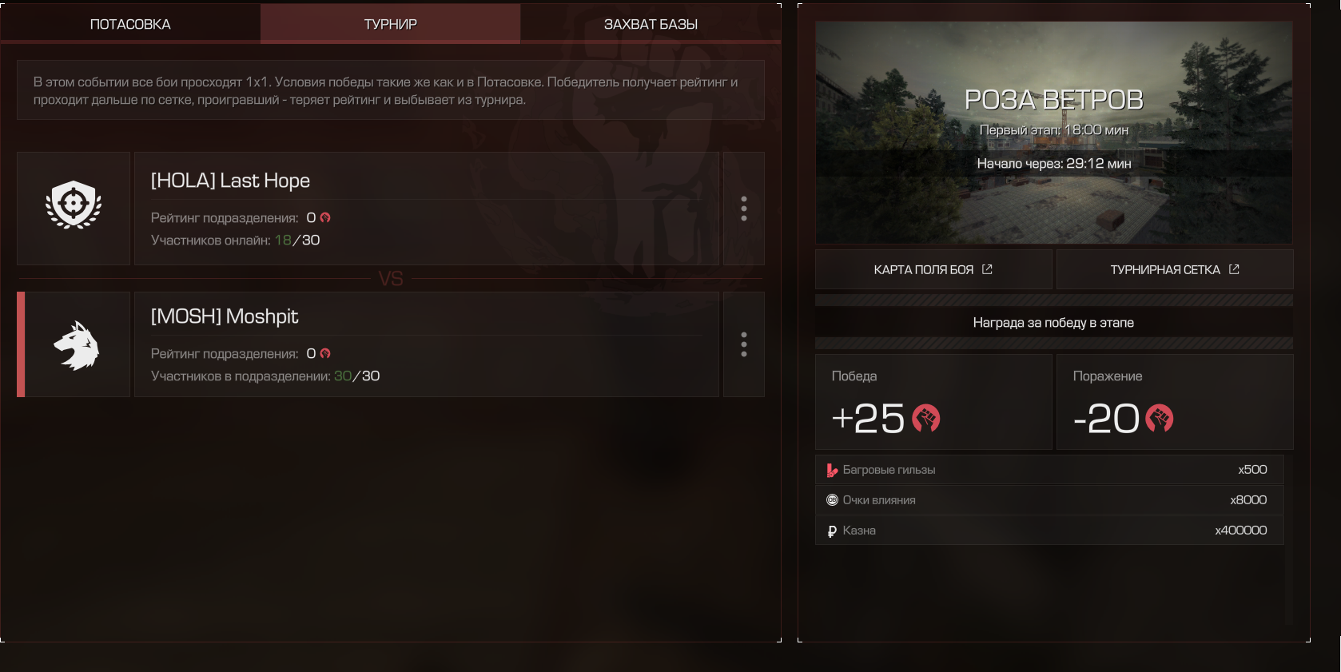Click the Казна ruble icon
The width and height of the screenshot is (1341, 672).
(832, 531)
